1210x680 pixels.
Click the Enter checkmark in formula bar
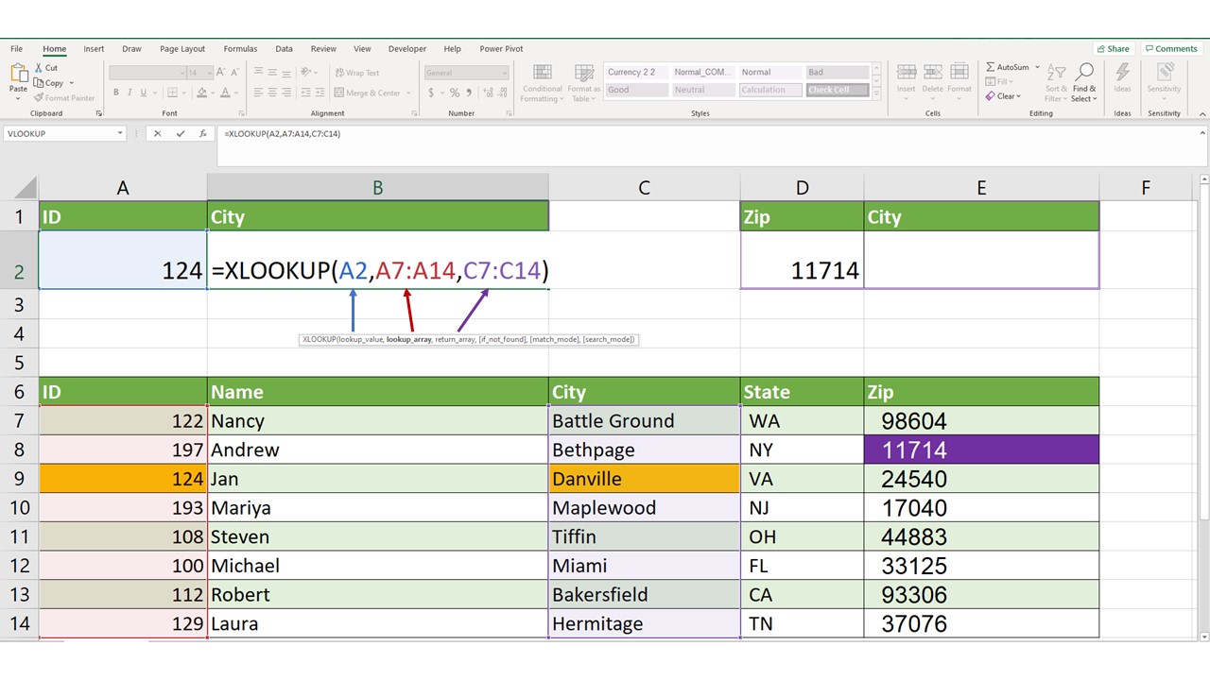[181, 134]
